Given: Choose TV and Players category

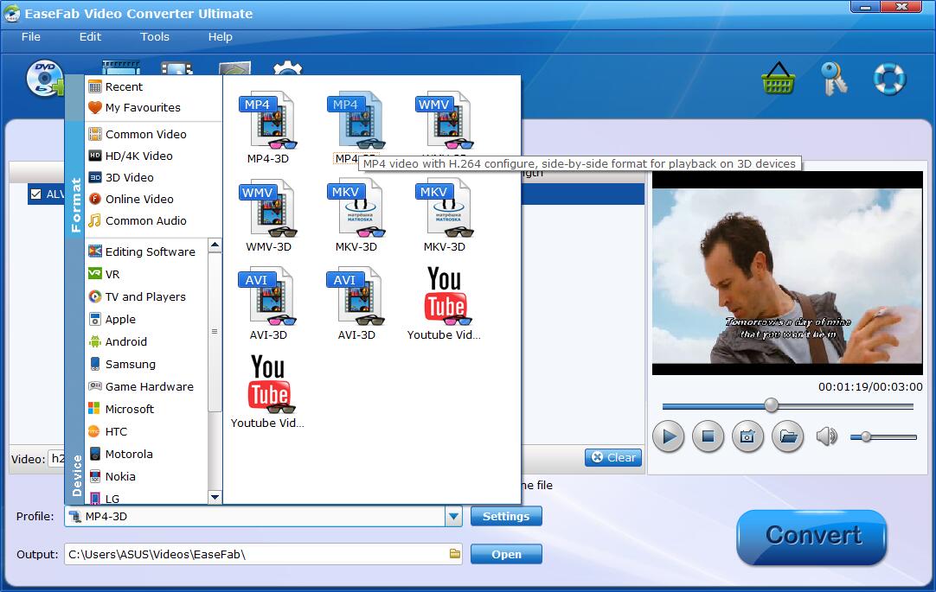Looking at the screenshot, I should point(147,297).
